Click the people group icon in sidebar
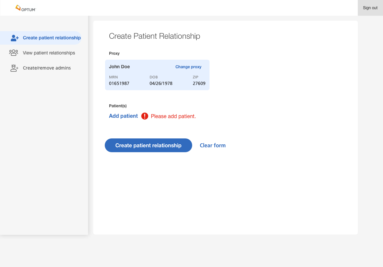Screen dimensions: 383x267 tap(14, 53)
